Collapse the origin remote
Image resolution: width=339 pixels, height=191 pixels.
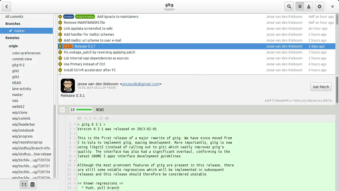pos(13,46)
